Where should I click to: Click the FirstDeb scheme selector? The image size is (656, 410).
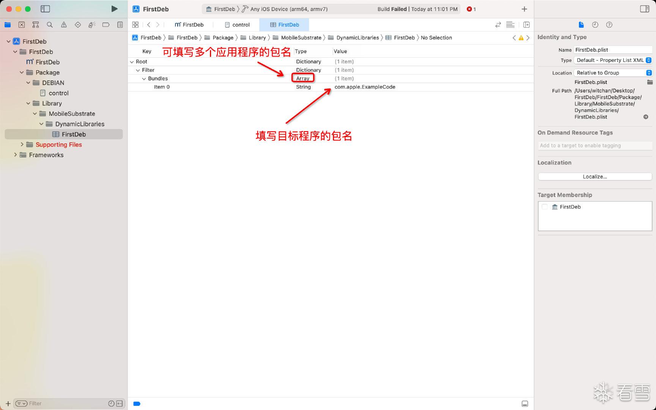(221, 9)
